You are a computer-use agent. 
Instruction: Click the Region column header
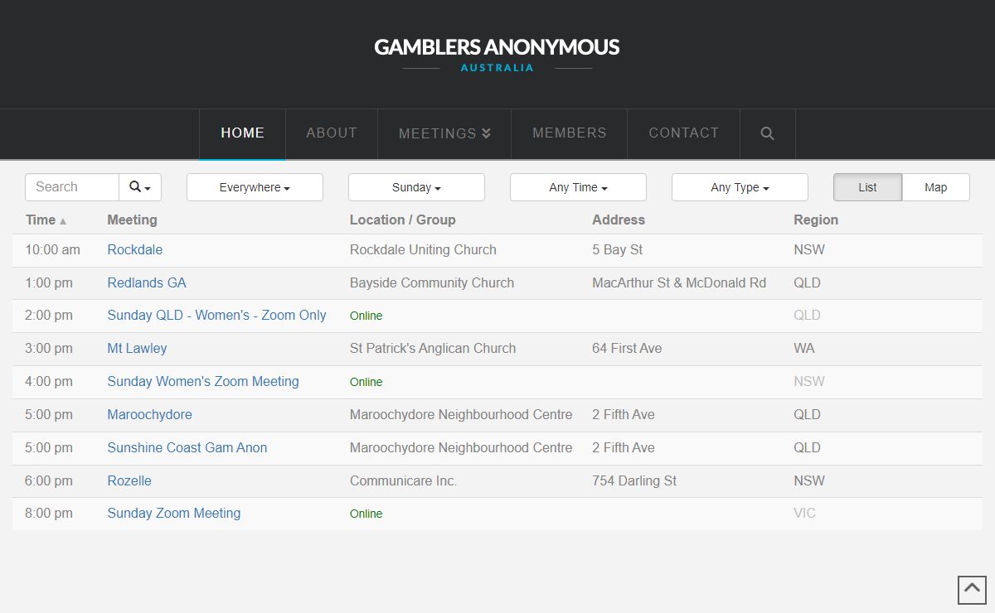(816, 220)
